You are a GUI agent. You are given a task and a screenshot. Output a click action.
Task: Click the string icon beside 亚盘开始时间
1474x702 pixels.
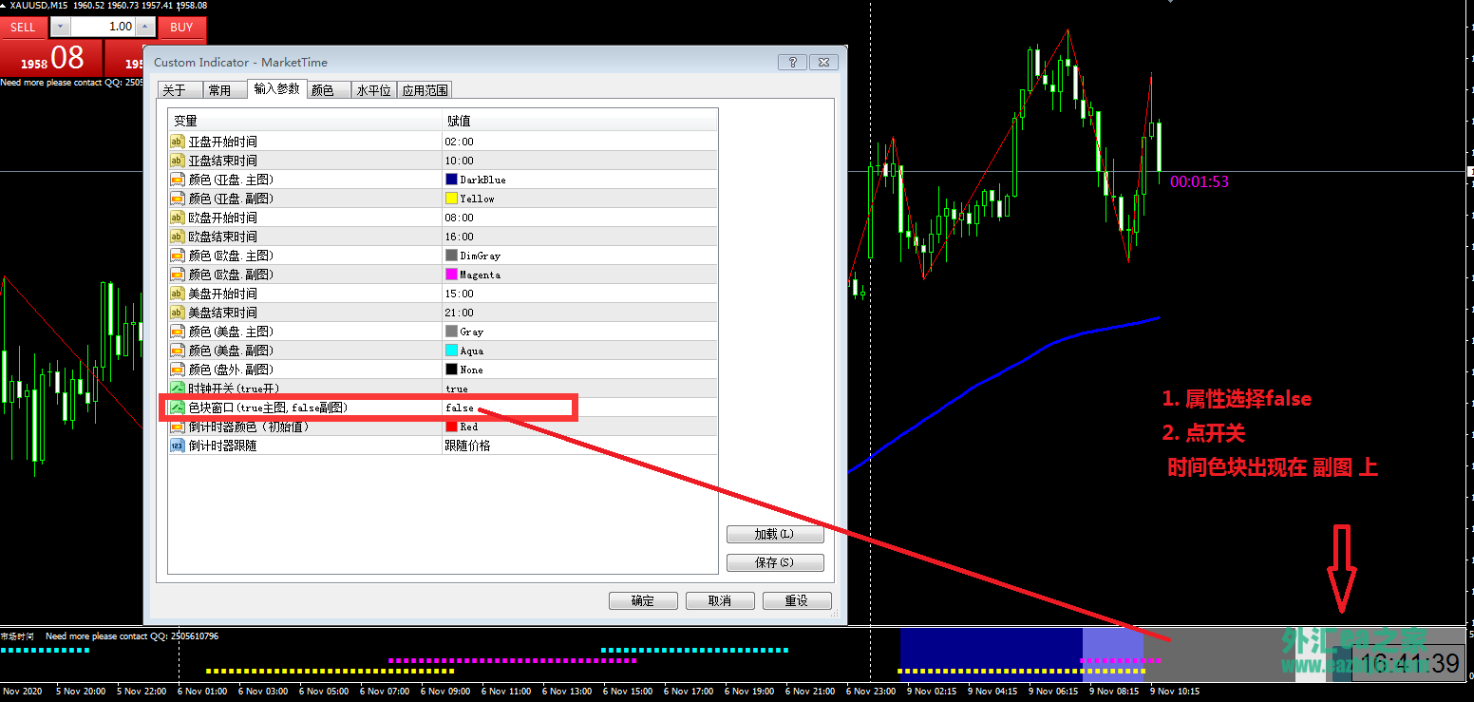[178, 142]
